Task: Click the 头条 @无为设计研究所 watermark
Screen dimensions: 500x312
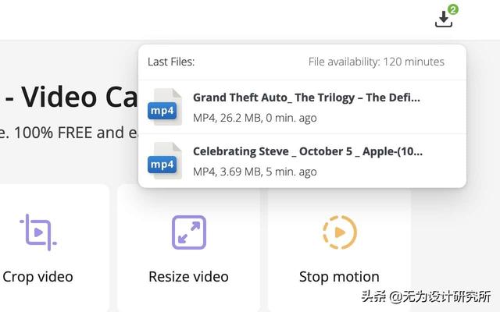Action: [426, 296]
